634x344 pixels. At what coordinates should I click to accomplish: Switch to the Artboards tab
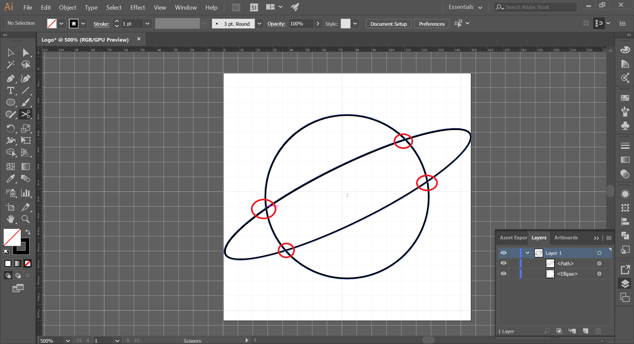click(566, 238)
